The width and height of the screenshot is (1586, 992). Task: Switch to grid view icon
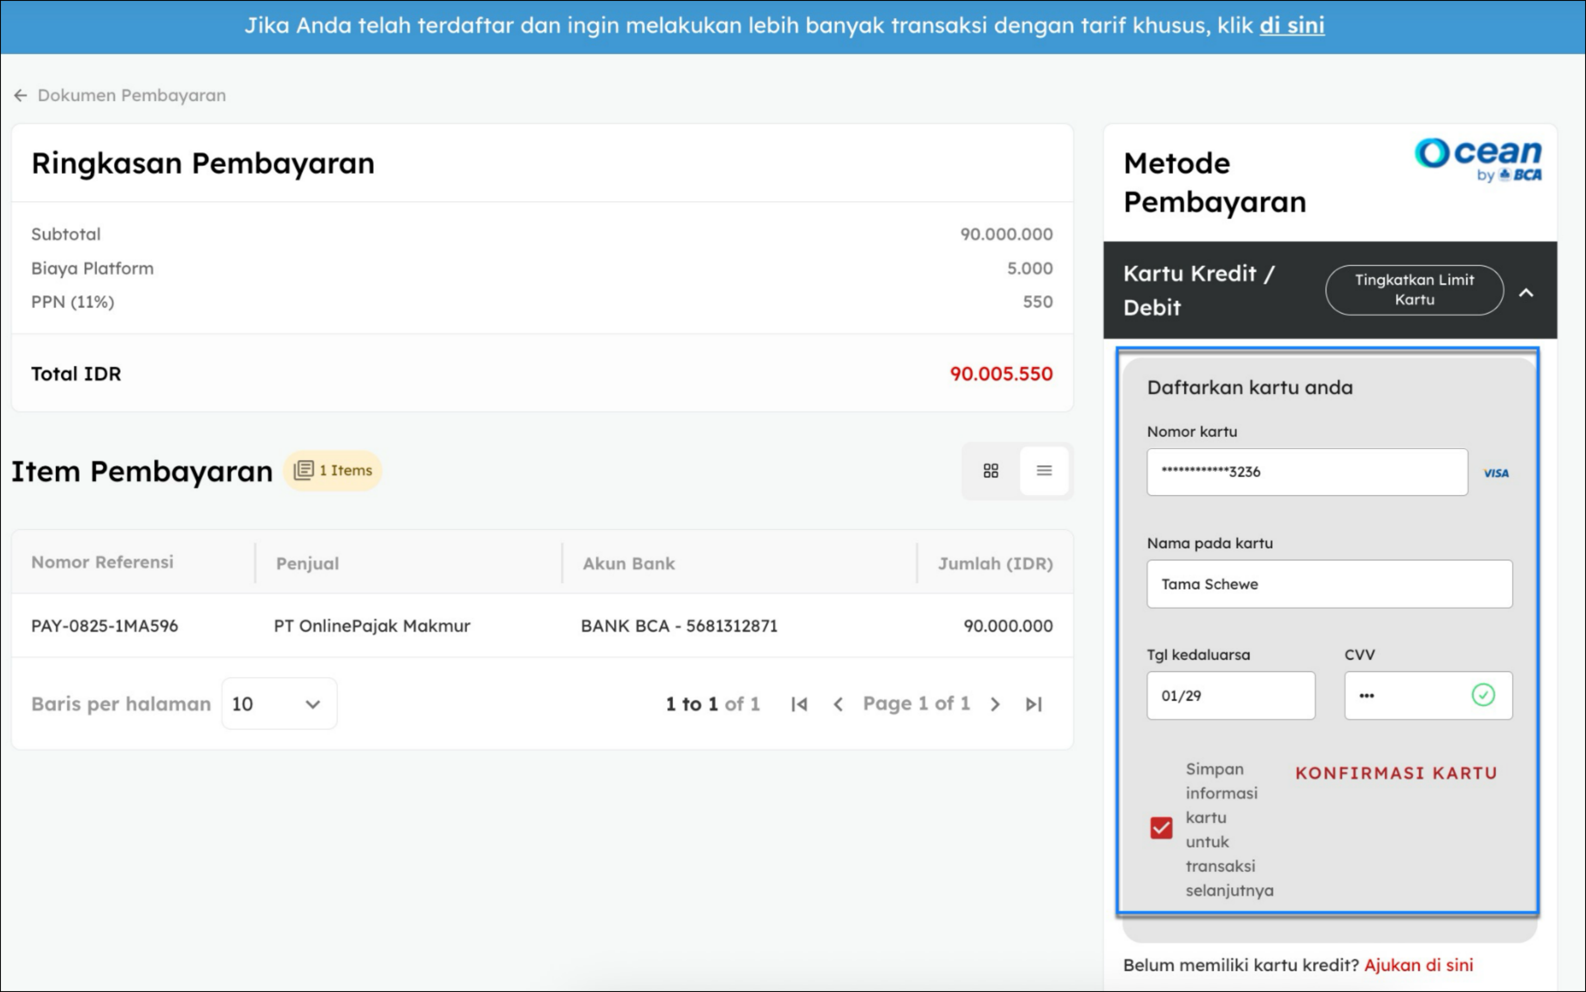click(991, 470)
